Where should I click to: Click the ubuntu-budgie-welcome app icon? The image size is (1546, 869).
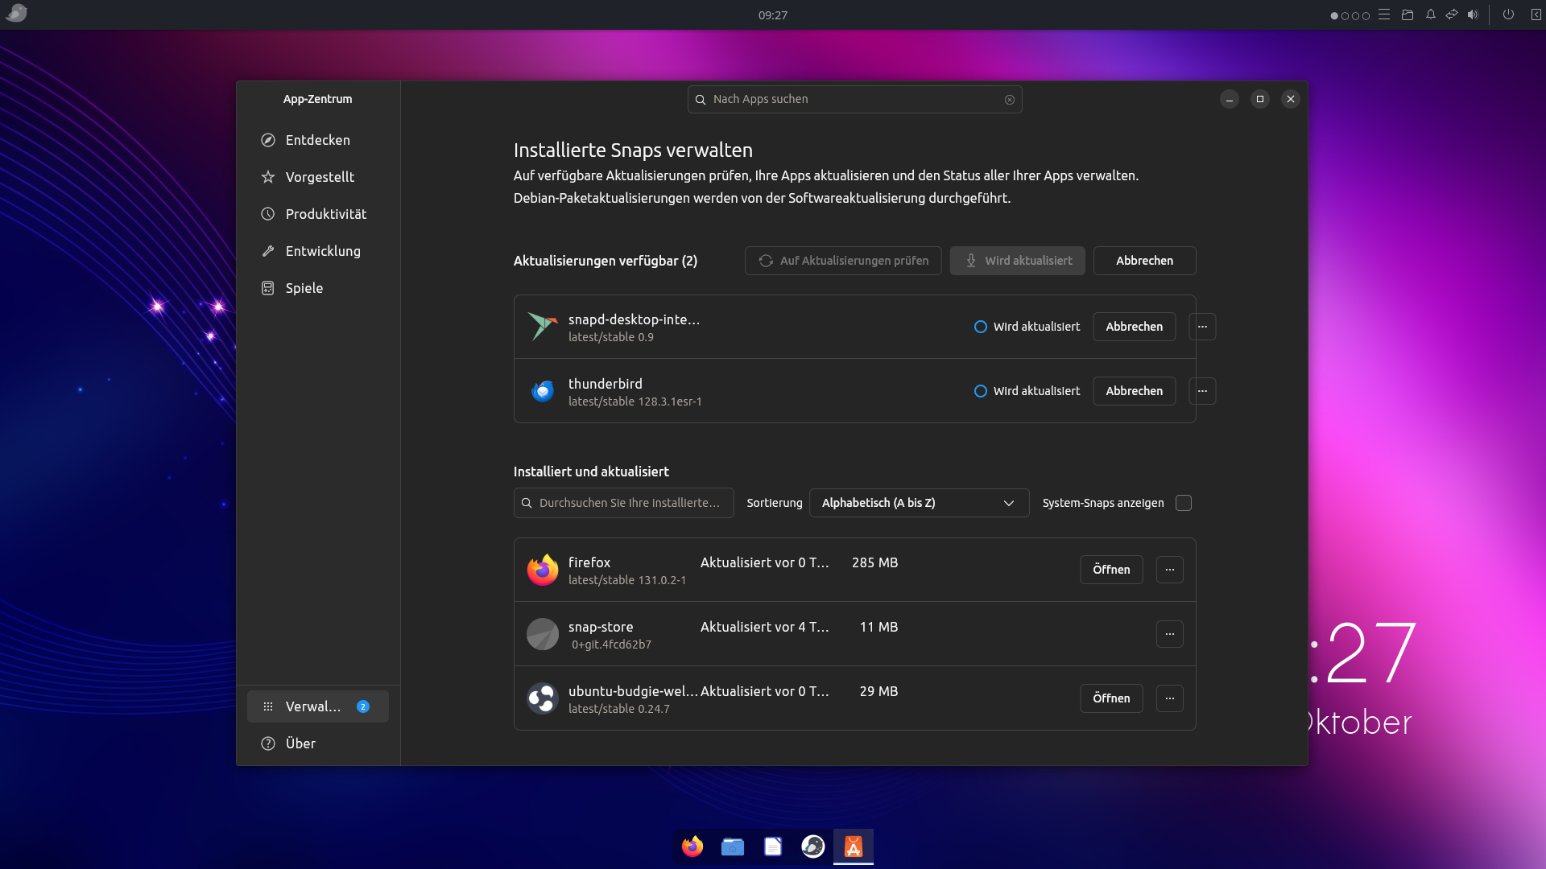tap(542, 698)
